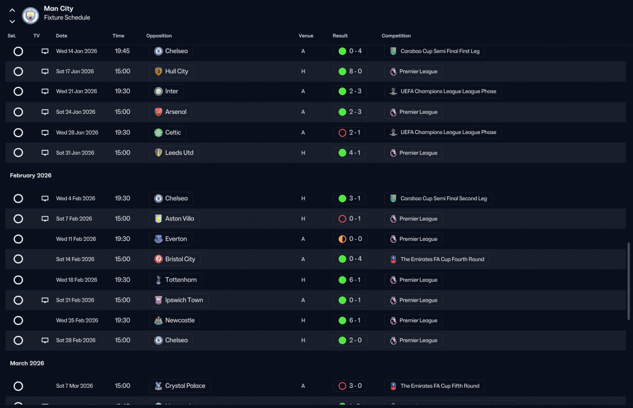
Task: Click Bristol City club badge
Action: (x=158, y=259)
